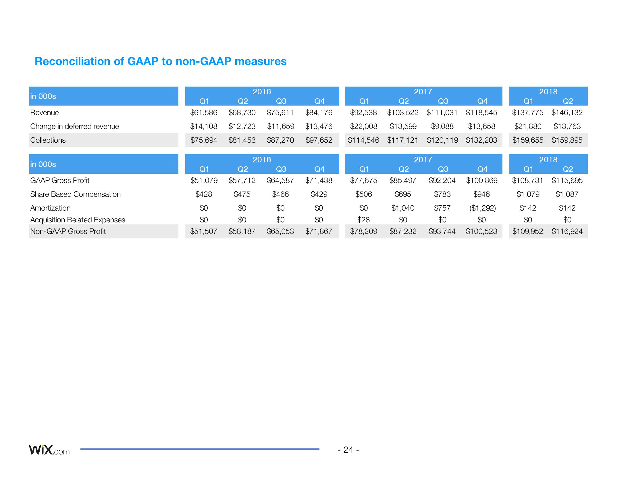
Task: Select revenue value $111,031
Action: click(x=442, y=112)
